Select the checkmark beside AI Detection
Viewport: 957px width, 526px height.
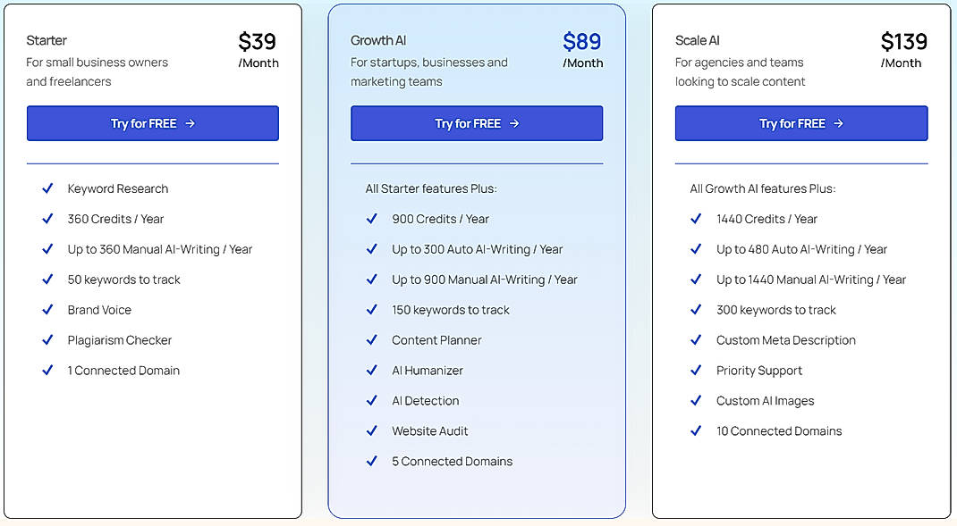coord(372,401)
